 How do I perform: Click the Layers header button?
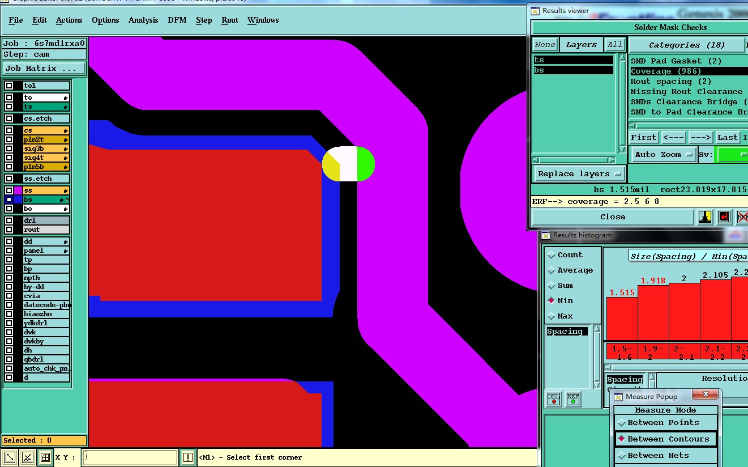coord(581,45)
